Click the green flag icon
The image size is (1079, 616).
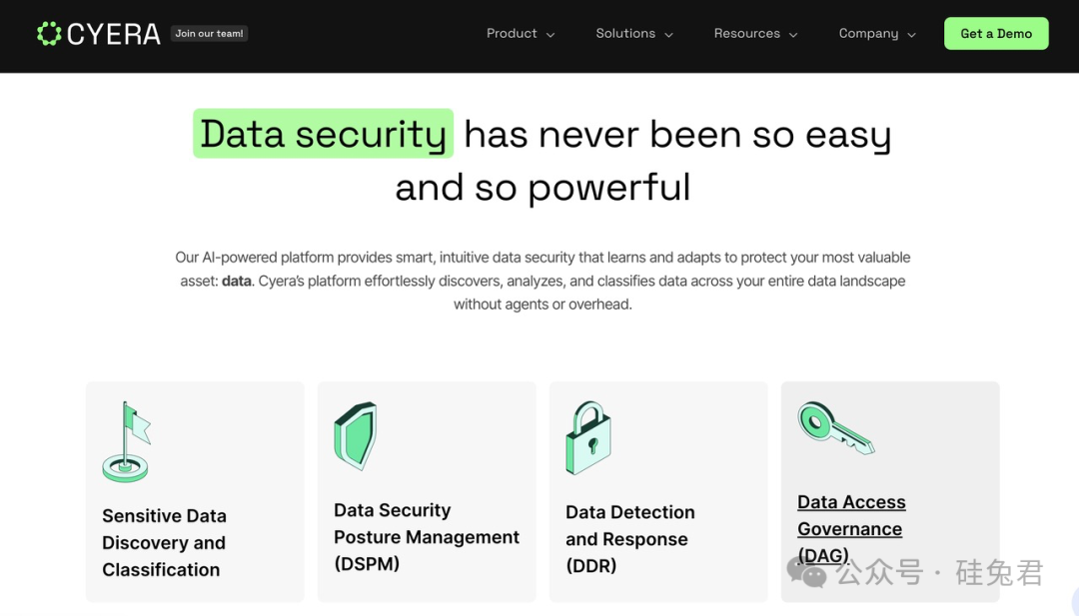(127, 442)
